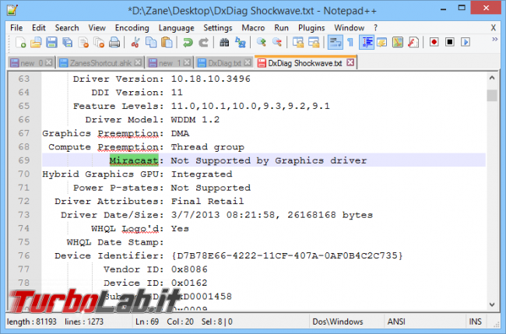Toggle indent guide toolbar button
Screen dimensions: 506x334
(367, 42)
